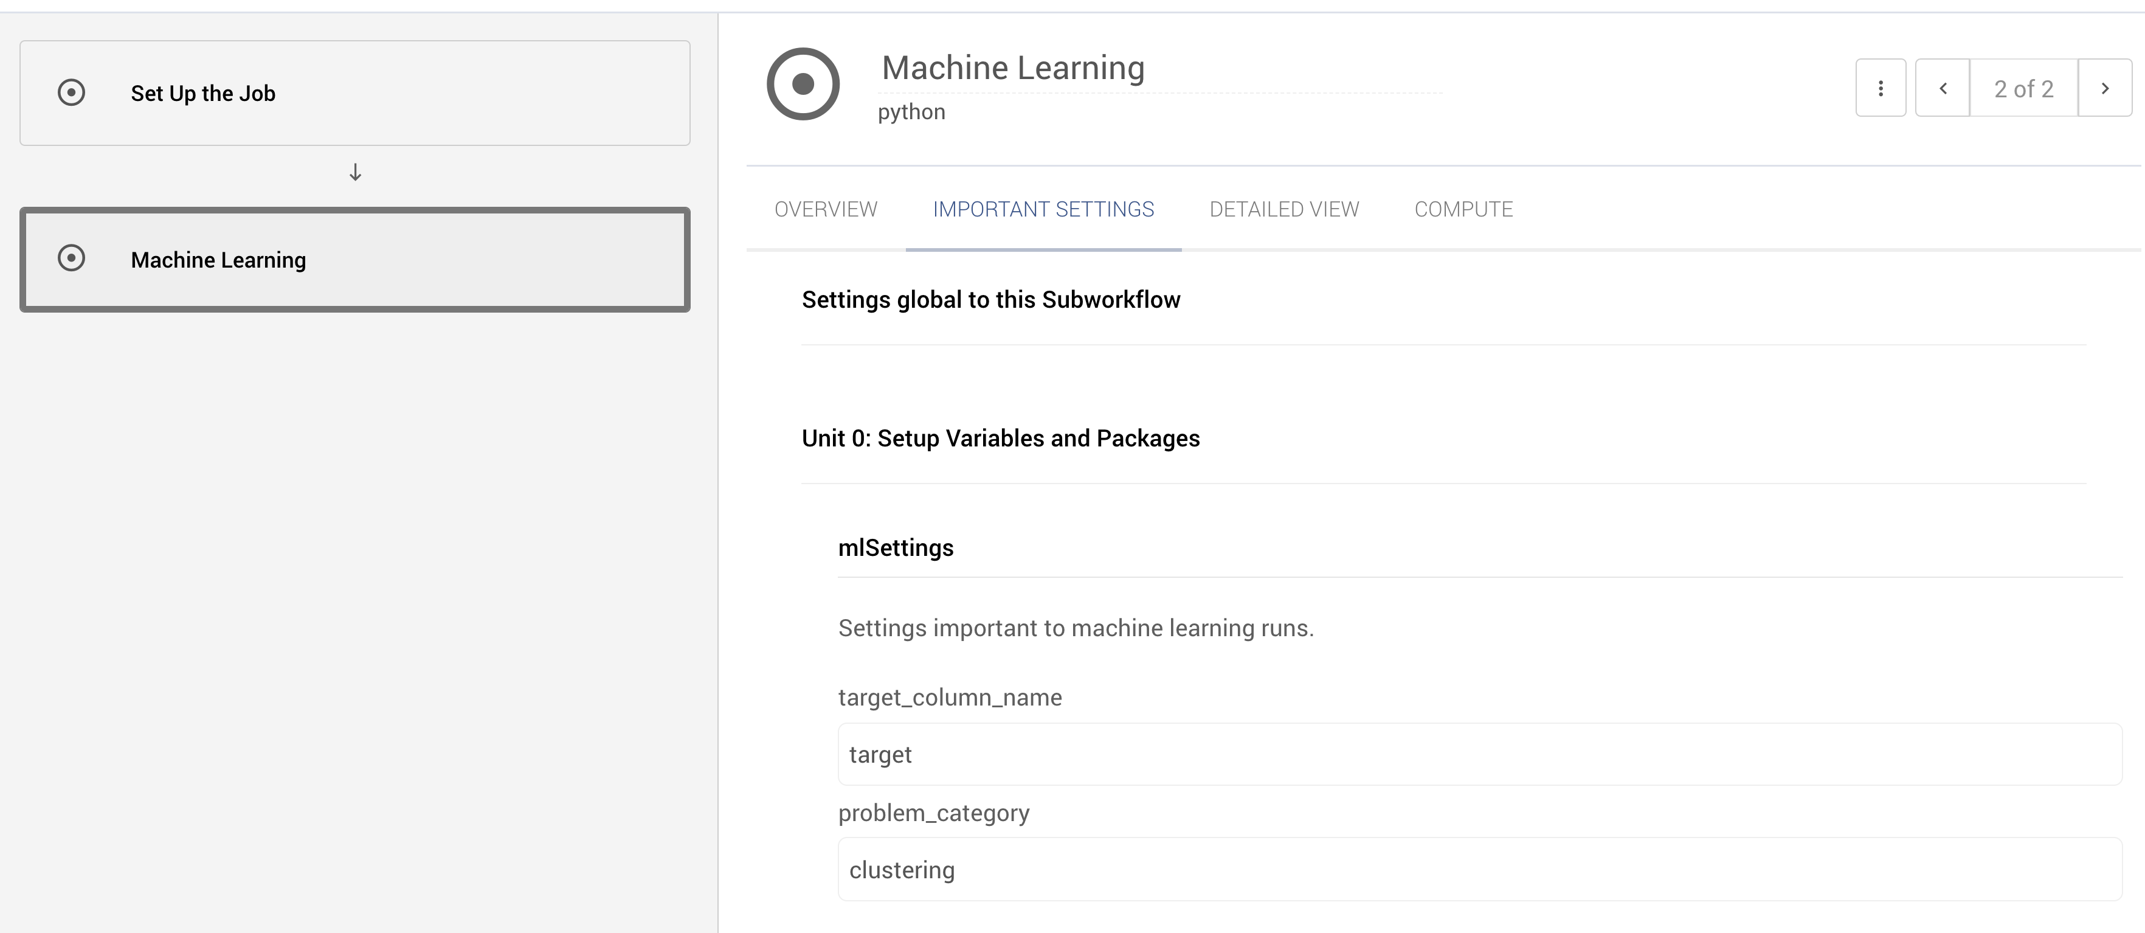The height and width of the screenshot is (933, 2145).
Task: Switch to the OVERVIEW tab
Action: (825, 209)
